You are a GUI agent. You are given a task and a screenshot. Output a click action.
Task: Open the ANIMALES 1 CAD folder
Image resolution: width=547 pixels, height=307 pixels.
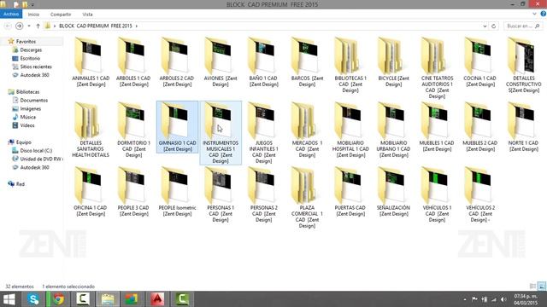pyautogui.click(x=91, y=62)
